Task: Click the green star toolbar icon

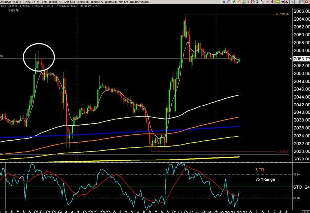Action: [233, 2]
